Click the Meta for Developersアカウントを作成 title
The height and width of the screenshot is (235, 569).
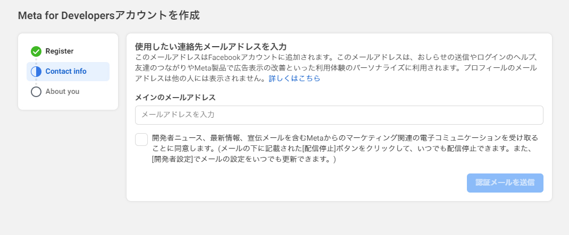pos(109,15)
